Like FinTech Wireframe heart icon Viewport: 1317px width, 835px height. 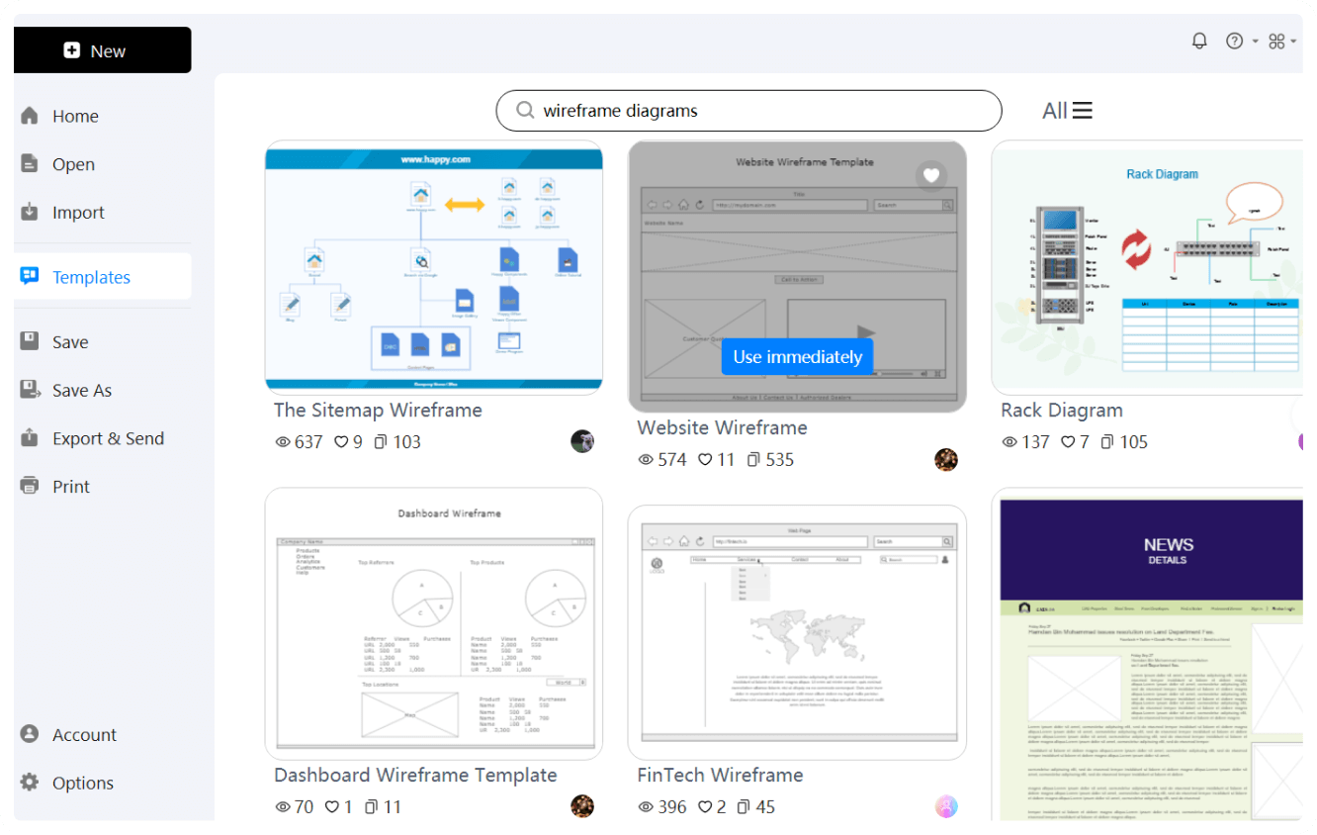[705, 807]
